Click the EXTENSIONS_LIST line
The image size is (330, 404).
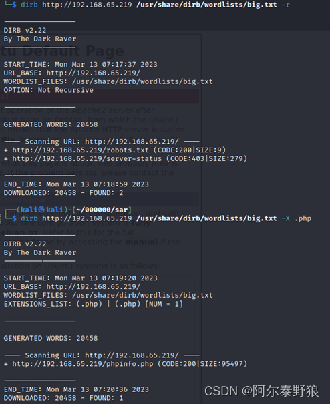click(x=94, y=304)
